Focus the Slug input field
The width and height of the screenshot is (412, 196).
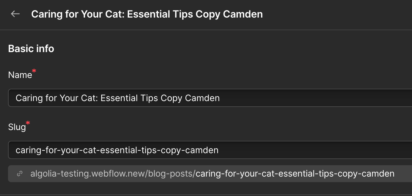click(210, 150)
